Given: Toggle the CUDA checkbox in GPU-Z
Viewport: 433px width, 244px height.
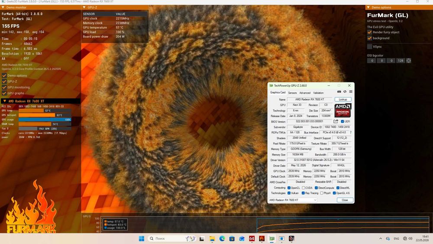Looking at the screenshot, I should (303, 188).
